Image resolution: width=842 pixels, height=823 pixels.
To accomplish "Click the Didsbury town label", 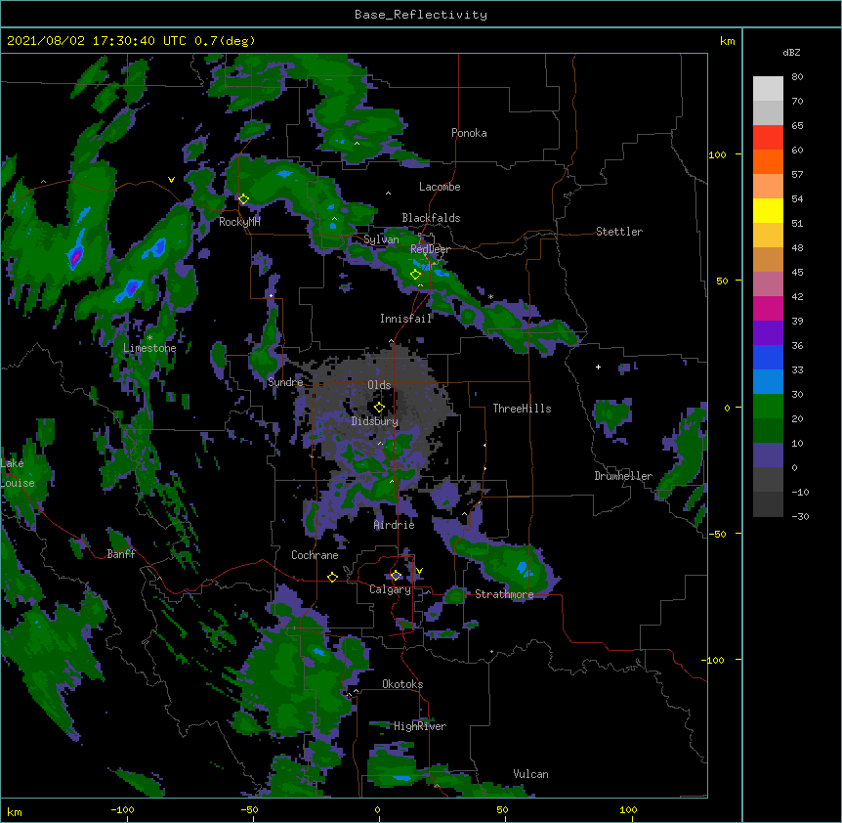I will pyautogui.click(x=374, y=421).
